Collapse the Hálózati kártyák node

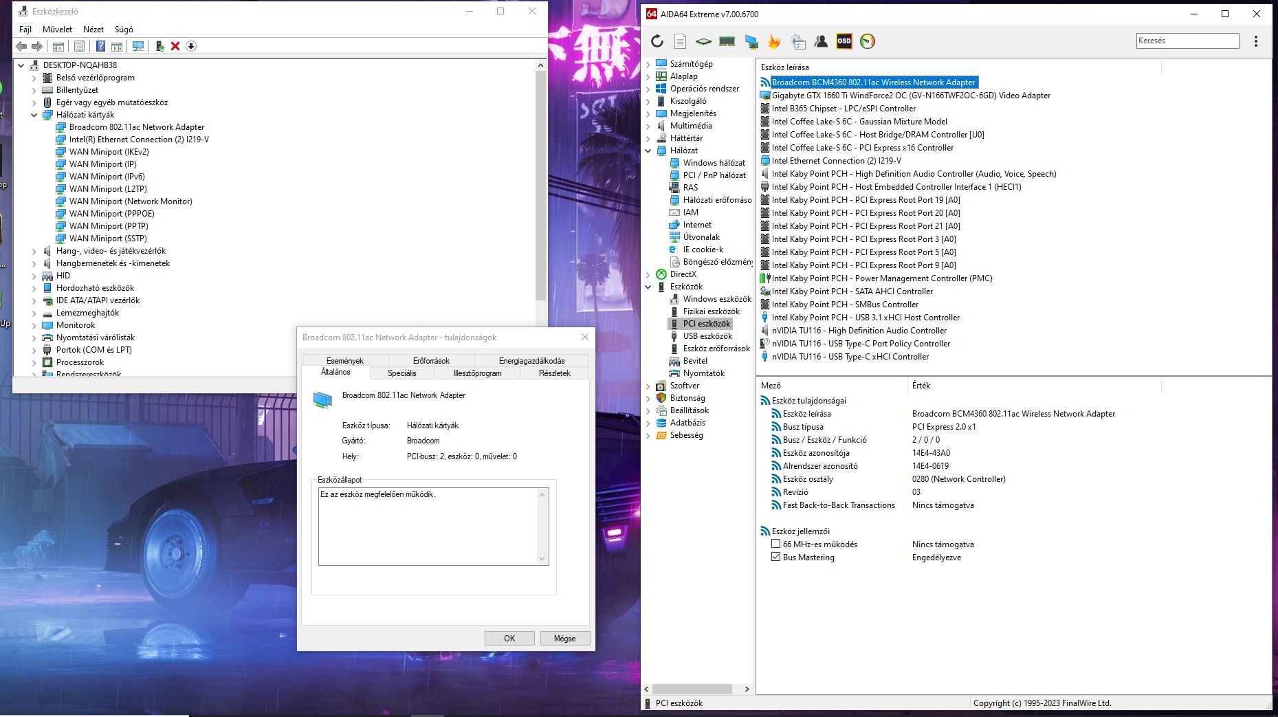click(x=34, y=115)
